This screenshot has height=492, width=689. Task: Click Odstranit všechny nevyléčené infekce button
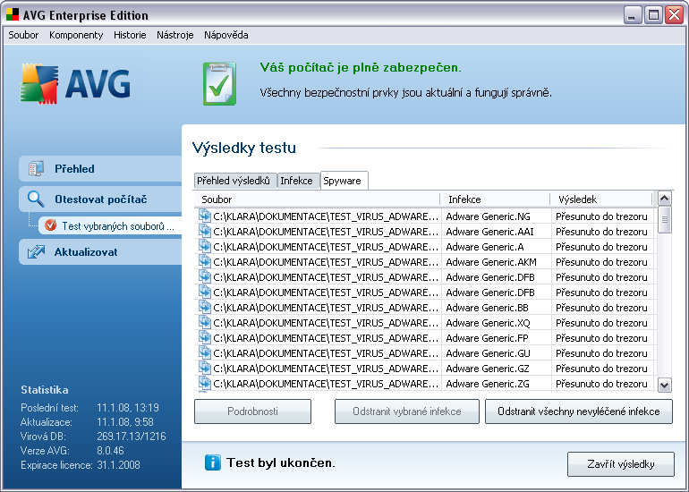pos(579,411)
